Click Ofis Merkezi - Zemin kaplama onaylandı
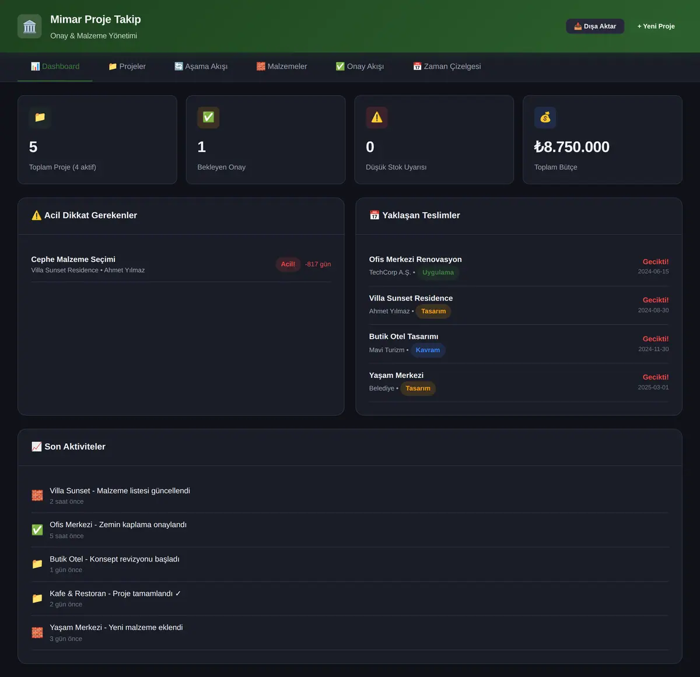700x677 pixels. (118, 525)
